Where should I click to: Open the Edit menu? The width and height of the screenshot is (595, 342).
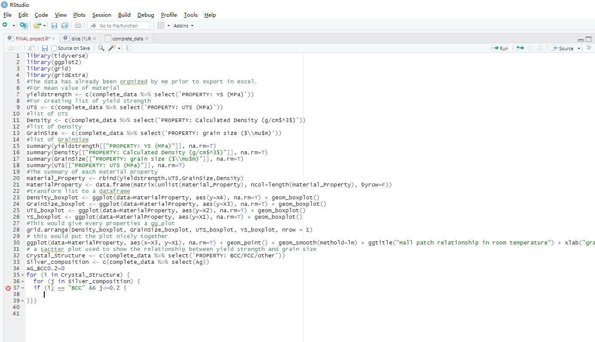pos(23,15)
